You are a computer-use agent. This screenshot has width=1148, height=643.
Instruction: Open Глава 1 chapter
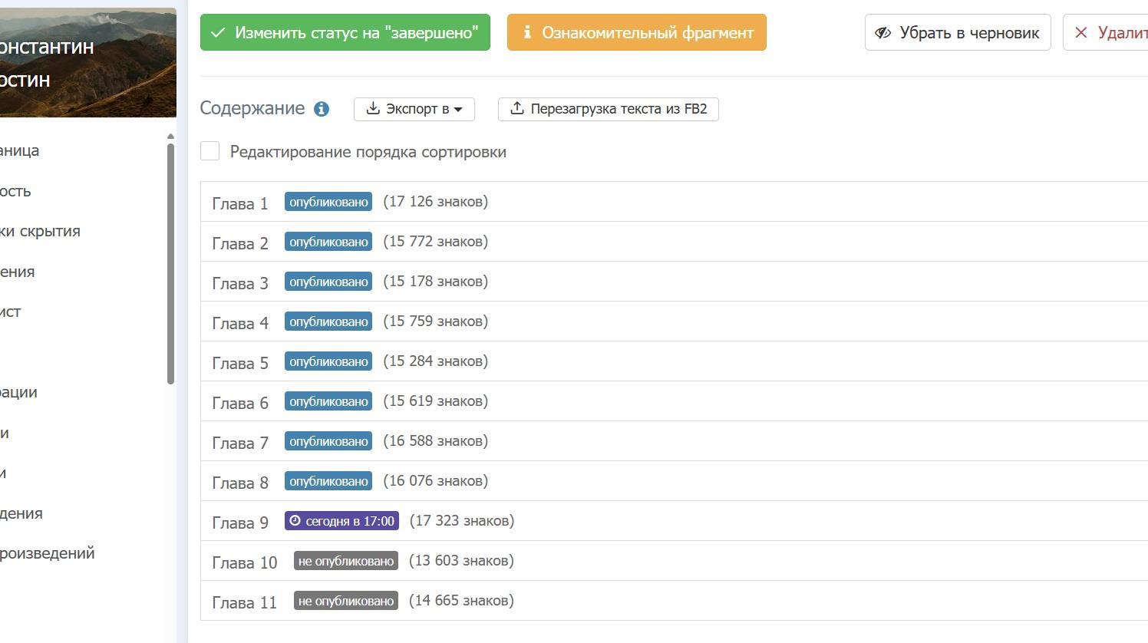point(240,203)
